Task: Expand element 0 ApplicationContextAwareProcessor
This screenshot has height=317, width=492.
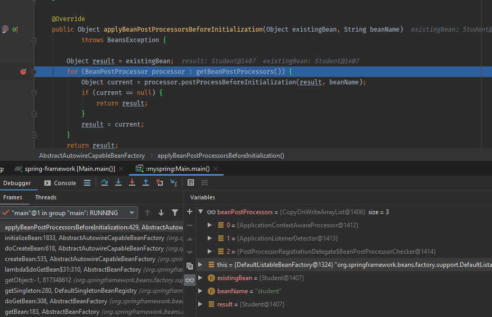Action: [210, 225]
